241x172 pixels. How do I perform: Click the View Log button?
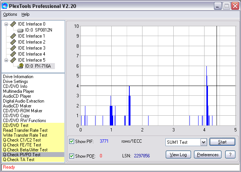(x=178, y=155)
